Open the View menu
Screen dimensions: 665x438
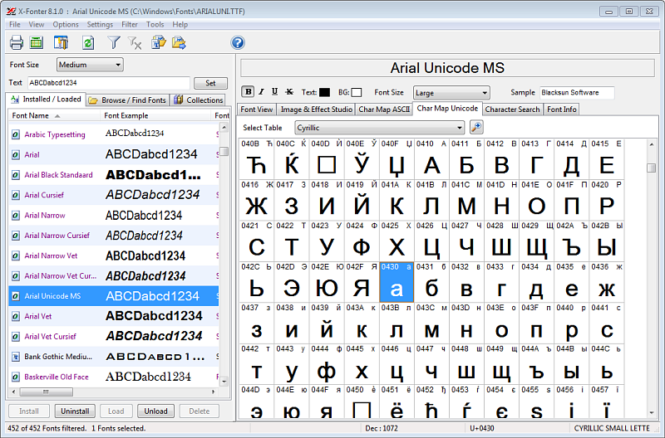36,25
